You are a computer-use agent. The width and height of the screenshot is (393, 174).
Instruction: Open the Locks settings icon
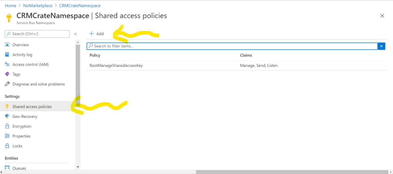[8, 146]
